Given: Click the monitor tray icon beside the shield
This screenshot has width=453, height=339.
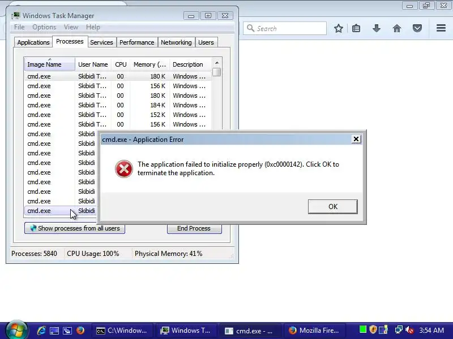Looking at the screenshot, I should point(384,330).
